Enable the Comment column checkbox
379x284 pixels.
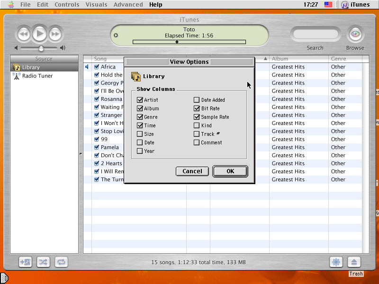[197, 142]
